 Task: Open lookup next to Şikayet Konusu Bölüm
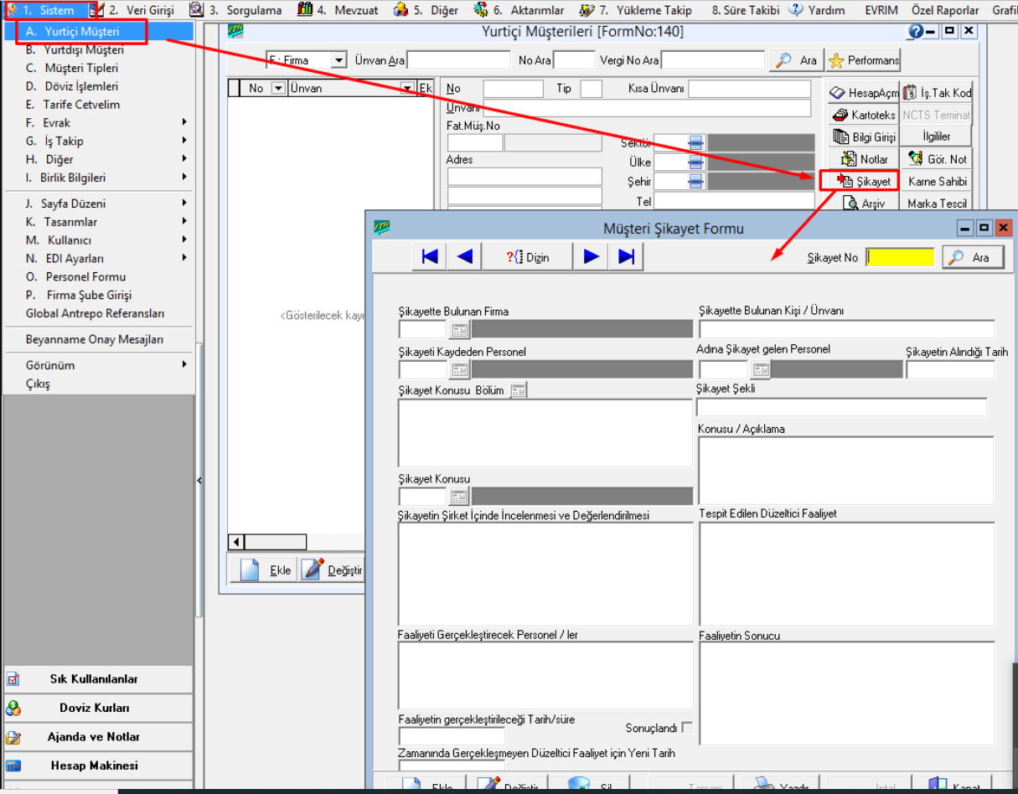click(x=519, y=390)
